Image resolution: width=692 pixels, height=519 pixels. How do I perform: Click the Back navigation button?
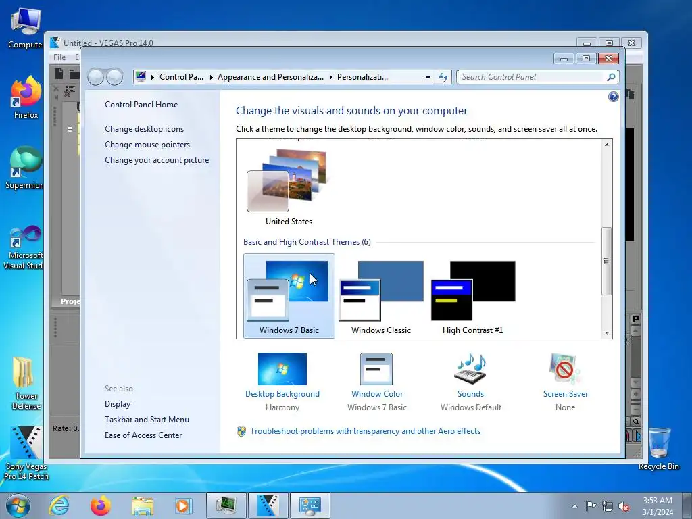coord(95,77)
